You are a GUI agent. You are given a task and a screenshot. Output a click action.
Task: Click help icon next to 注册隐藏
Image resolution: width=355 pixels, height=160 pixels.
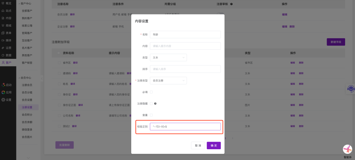click(155, 103)
